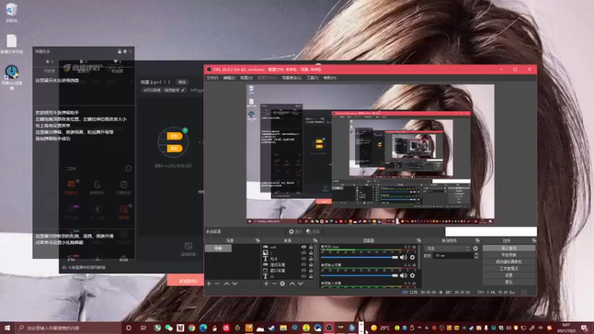Open source properties gear in sources toolbar
The image size is (594, 334).
tap(282, 284)
